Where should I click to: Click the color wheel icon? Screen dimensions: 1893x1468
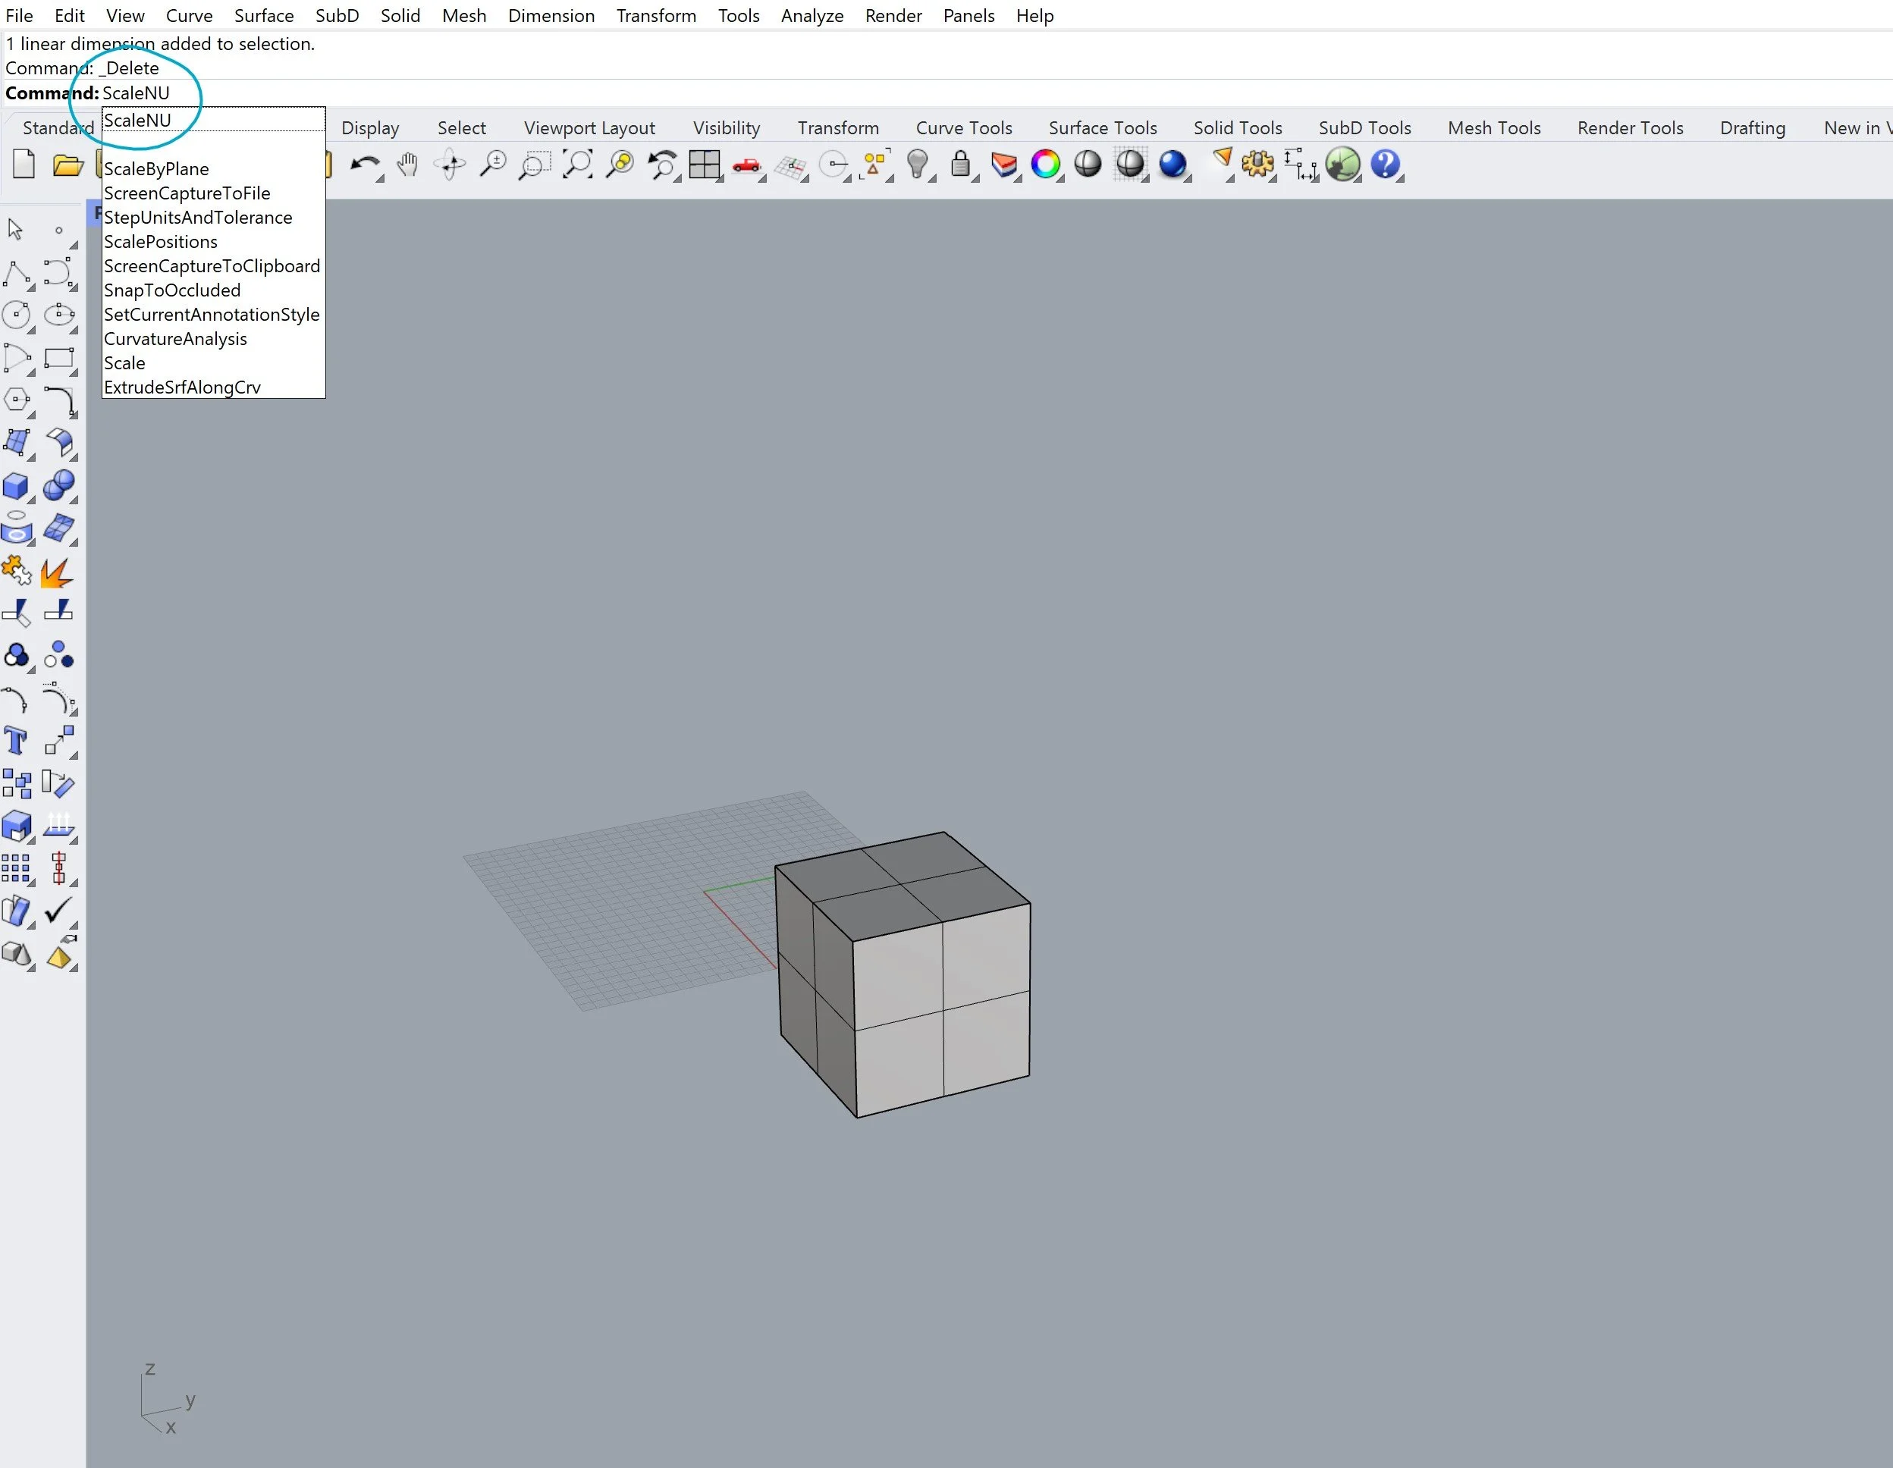1045,164
